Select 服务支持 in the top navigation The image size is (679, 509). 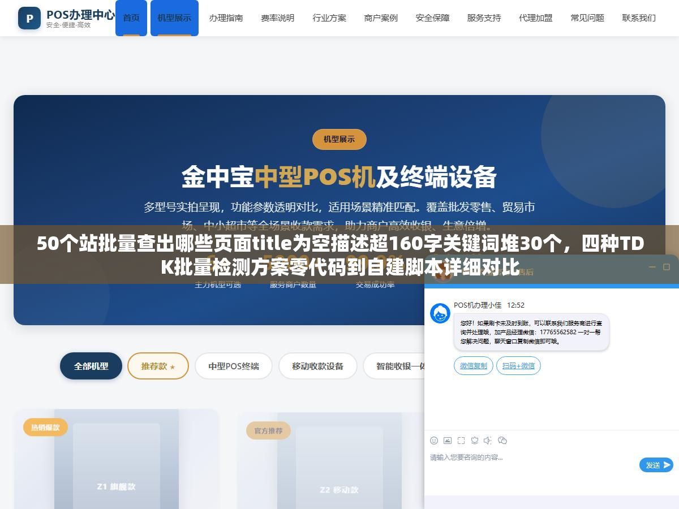[x=484, y=18]
